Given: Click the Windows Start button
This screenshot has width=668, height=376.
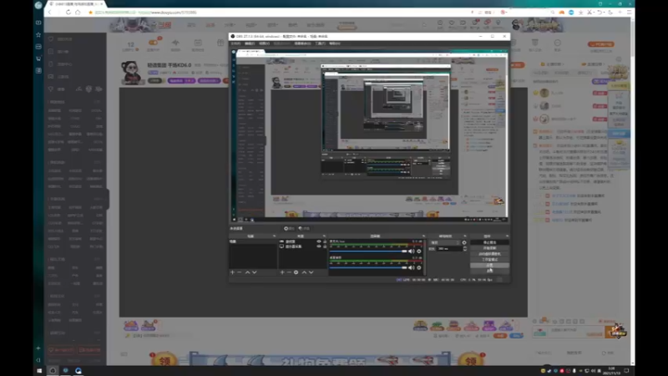Looking at the screenshot, I should click(x=39, y=371).
